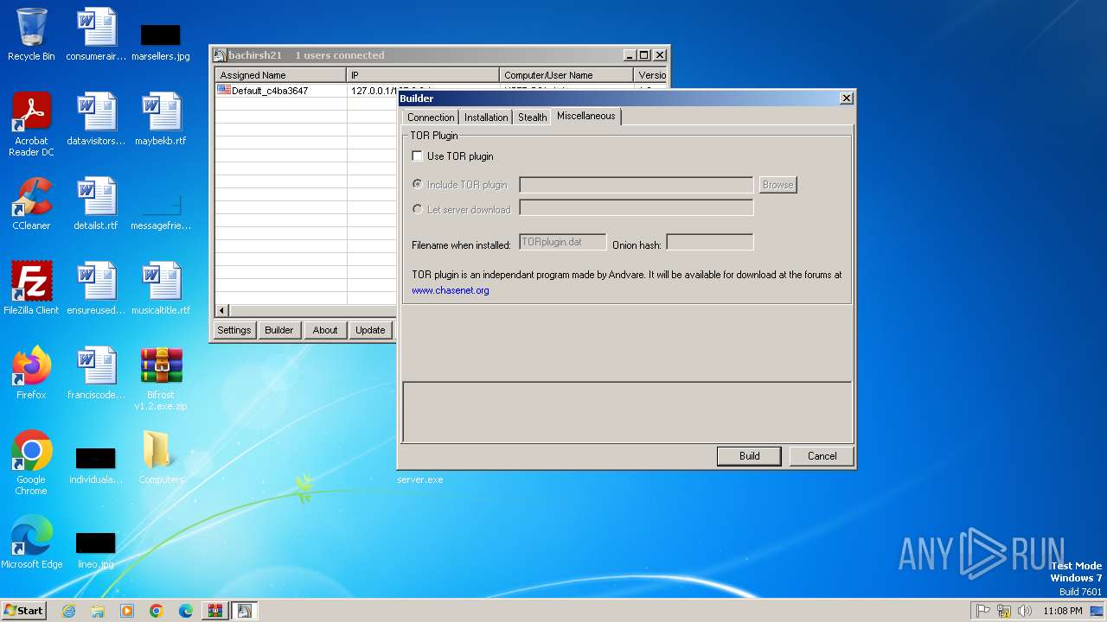Select the Miscellaneous tab
The image size is (1107, 622).
click(x=586, y=116)
